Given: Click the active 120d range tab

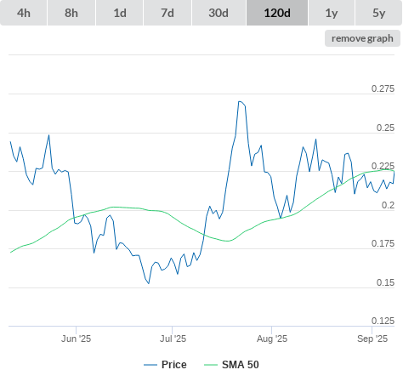Looking at the screenshot, I should point(277,13).
